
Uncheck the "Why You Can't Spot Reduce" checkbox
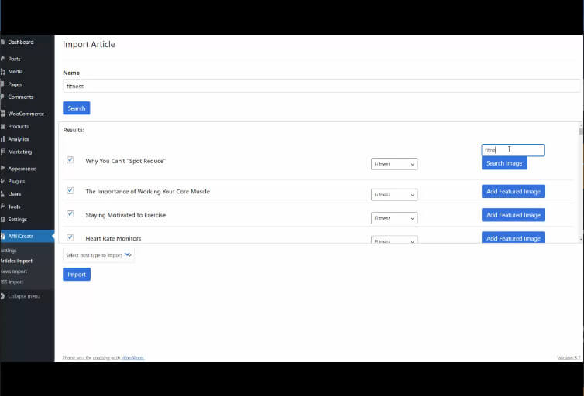(x=70, y=160)
